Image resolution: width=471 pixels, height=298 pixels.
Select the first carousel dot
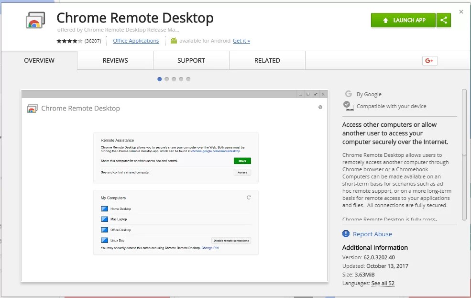click(x=160, y=79)
